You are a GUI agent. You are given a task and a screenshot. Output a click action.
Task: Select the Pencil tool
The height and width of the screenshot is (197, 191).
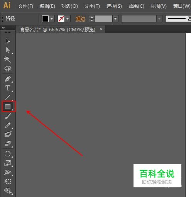tap(8, 125)
